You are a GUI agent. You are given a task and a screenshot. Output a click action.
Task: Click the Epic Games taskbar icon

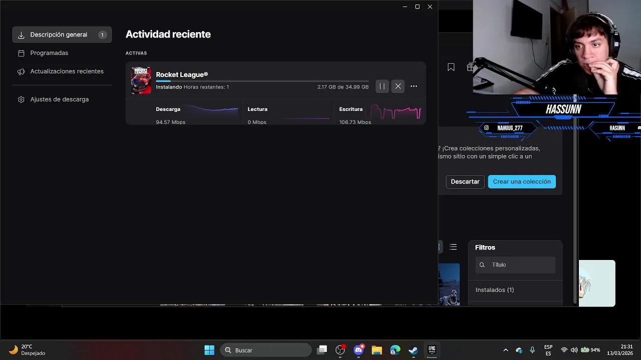click(x=432, y=350)
